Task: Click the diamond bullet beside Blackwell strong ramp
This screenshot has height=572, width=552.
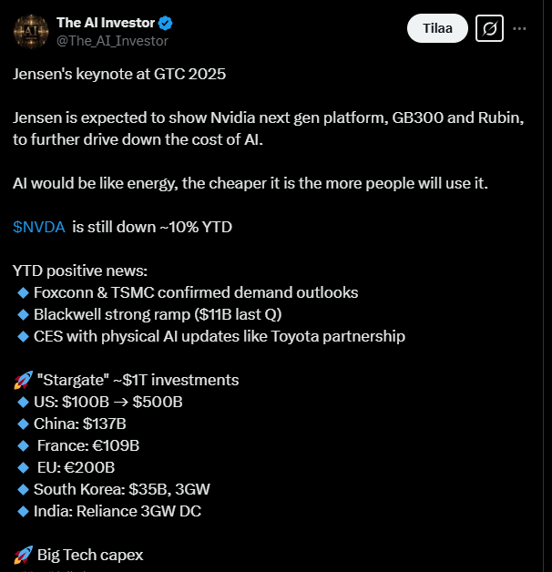Action: point(23,314)
